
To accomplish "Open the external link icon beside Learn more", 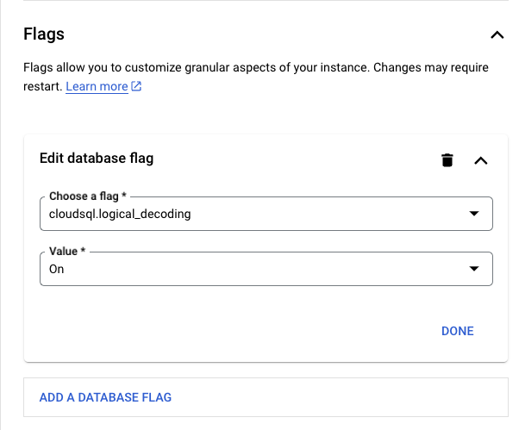I will point(136,86).
